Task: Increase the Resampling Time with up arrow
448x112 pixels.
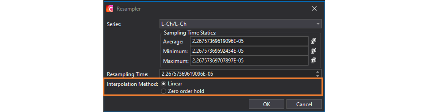Action: (x=318, y=72)
